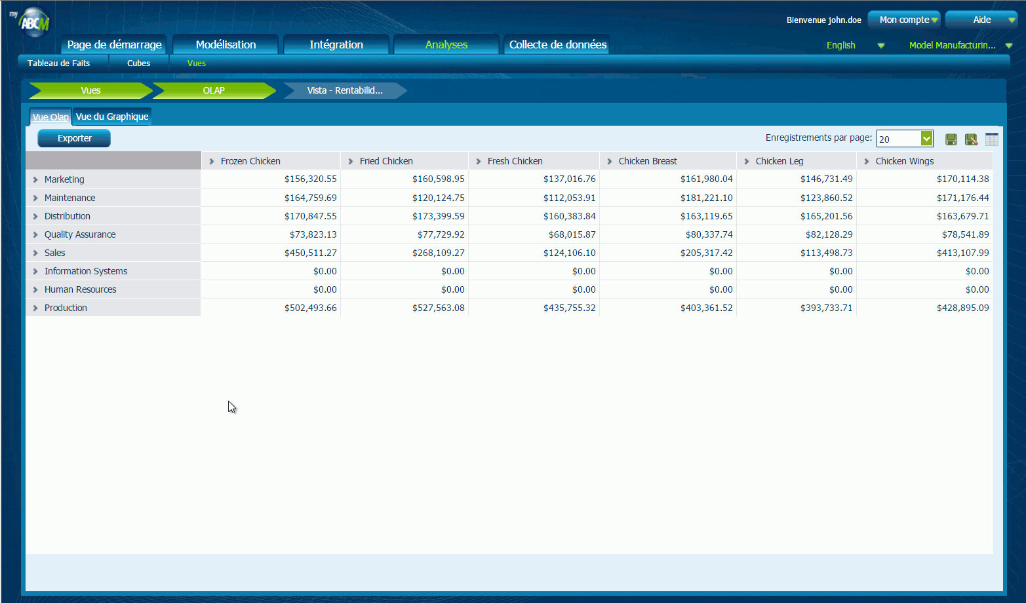The image size is (1026, 603).
Task: Expand the Marketing row
Action: (x=35, y=179)
